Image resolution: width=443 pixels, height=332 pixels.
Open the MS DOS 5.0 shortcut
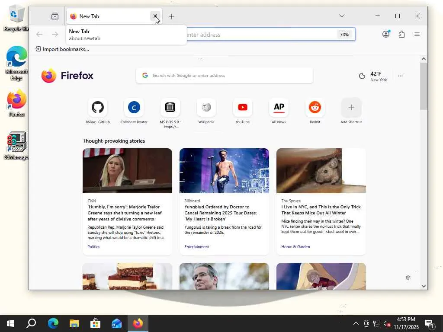point(170,113)
